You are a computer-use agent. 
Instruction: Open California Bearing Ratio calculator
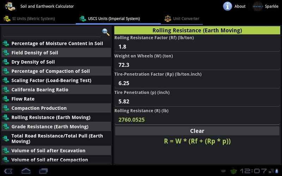click(x=56, y=90)
